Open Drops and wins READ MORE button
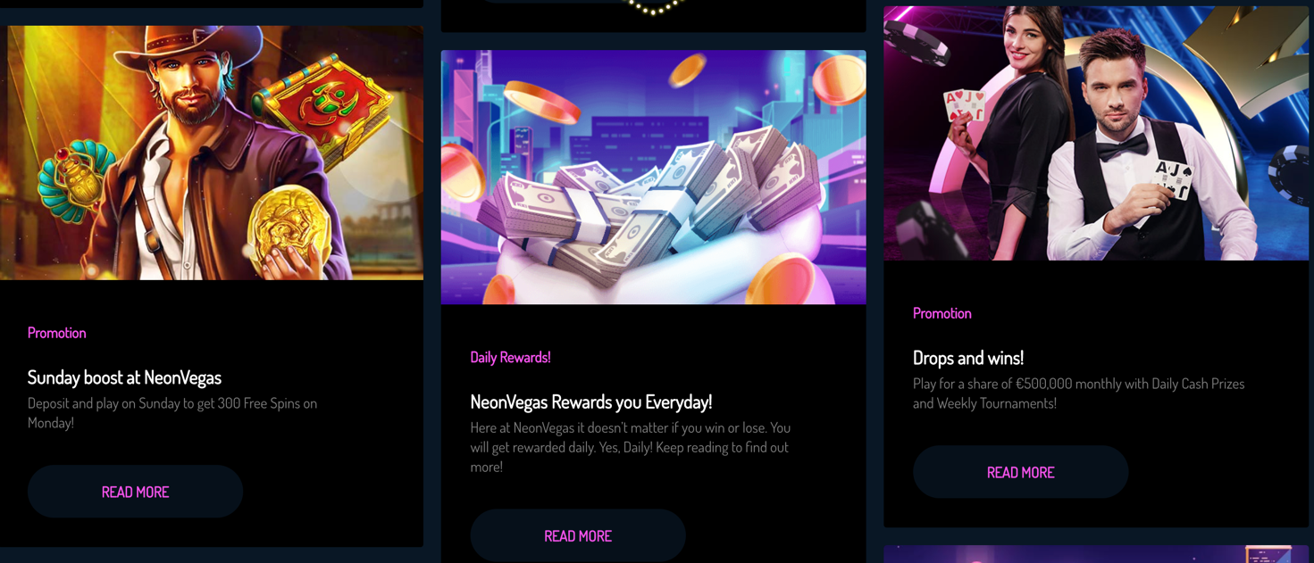This screenshot has height=563, width=1314. click(x=1020, y=472)
